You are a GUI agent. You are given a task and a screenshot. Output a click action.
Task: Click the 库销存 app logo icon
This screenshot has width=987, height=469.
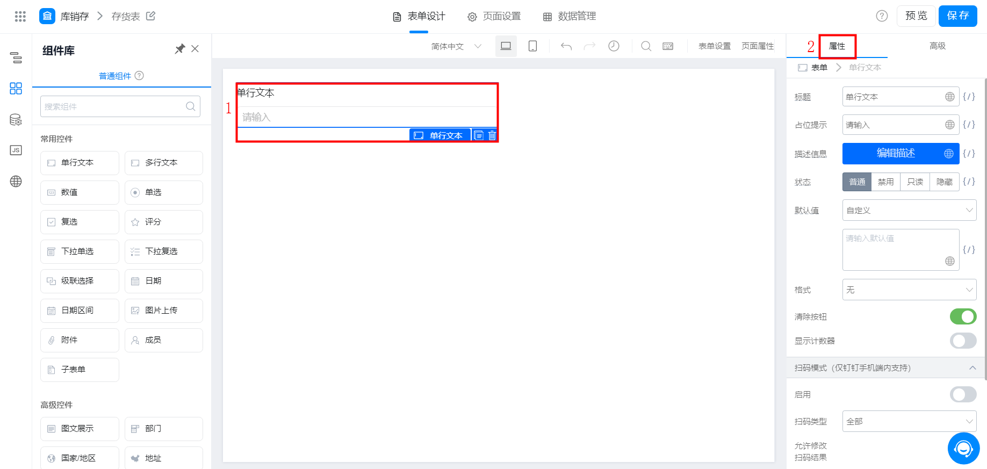coord(47,16)
